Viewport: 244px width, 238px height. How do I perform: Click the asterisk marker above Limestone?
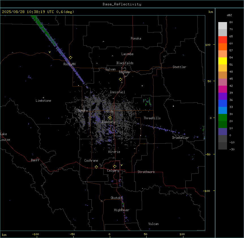click(x=43, y=98)
